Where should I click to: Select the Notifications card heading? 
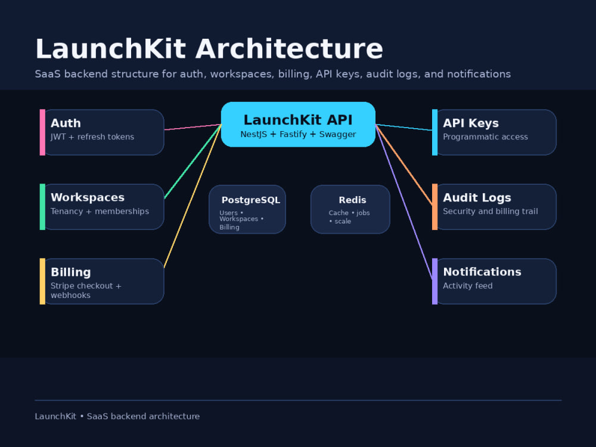482,272
